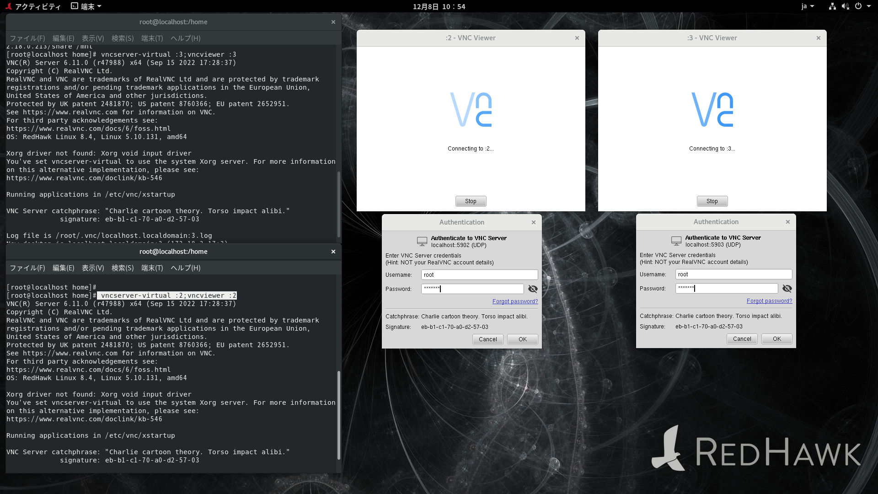Click Stop in :3 VNC Viewer
Viewport: 878px width, 494px height.
click(712, 201)
